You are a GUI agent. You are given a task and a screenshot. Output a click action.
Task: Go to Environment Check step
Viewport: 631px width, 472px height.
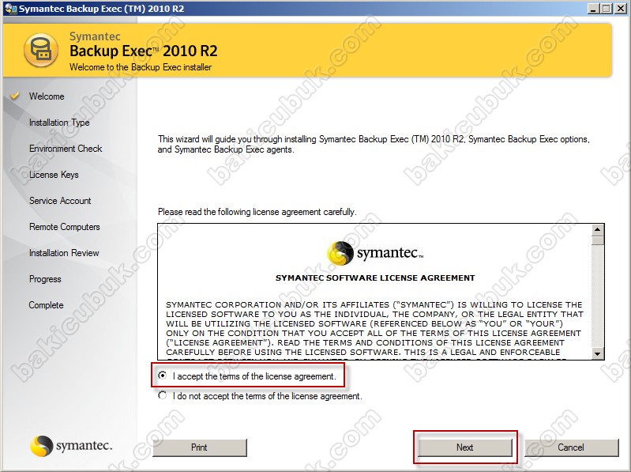[x=66, y=149]
